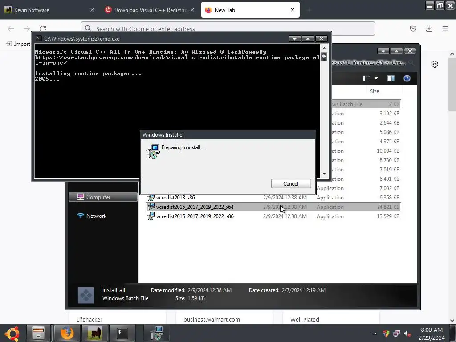Close the Kevin Software tab
This screenshot has height=342, width=456.
92,10
